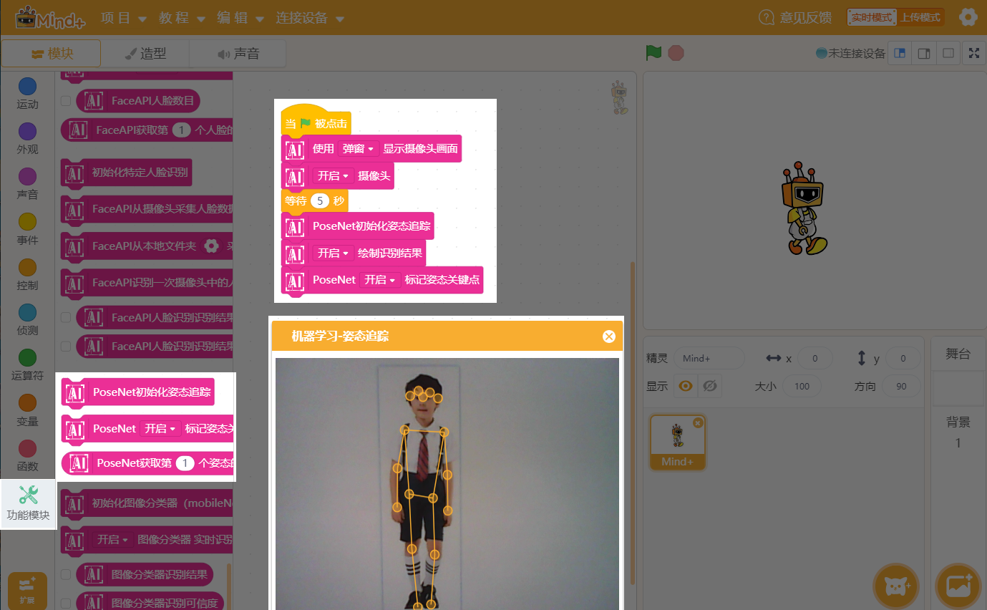This screenshot has height=610, width=987.
Task: Open the 扩展 extensions button
Action: (27, 590)
